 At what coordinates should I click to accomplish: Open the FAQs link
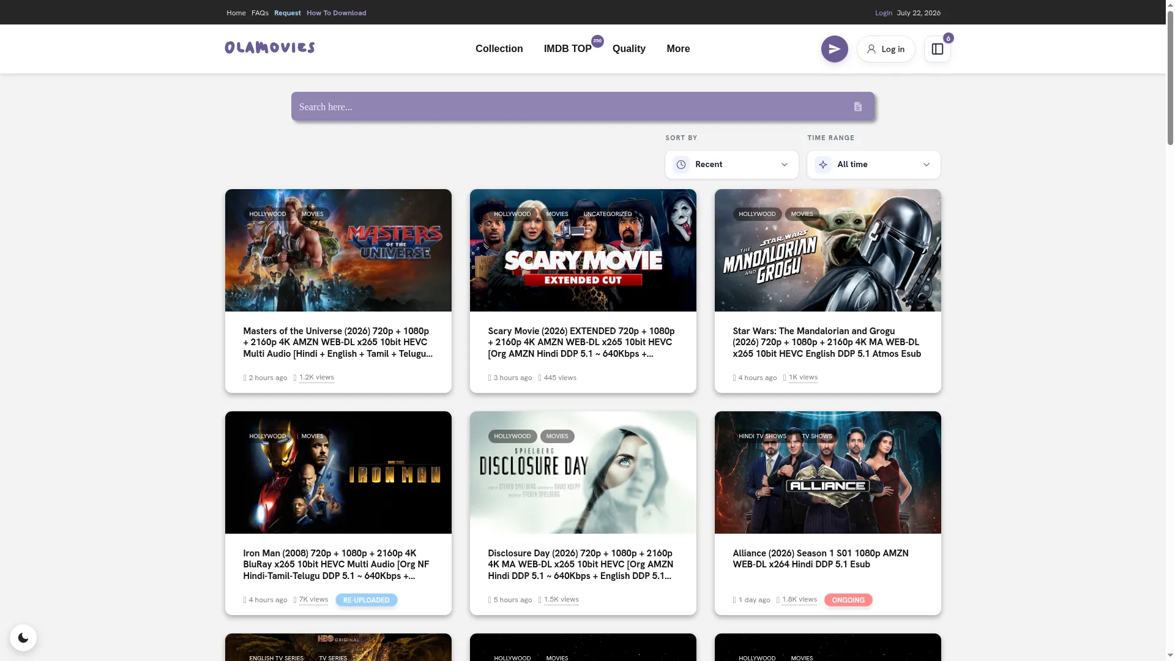coord(259,13)
